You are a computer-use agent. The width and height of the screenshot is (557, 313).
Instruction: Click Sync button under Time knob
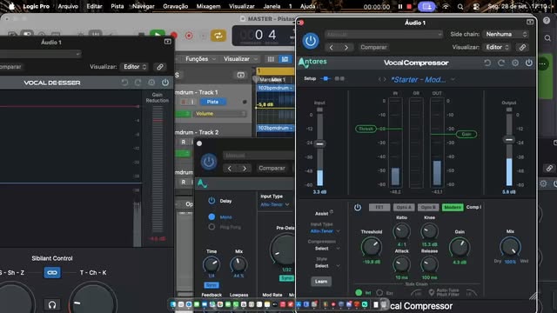tap(211, 285)
